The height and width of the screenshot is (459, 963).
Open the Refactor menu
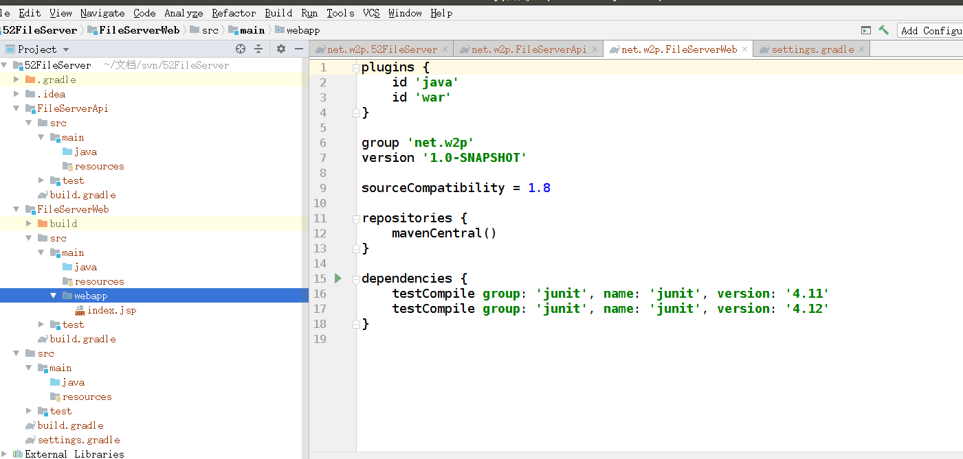click(x=234, y=12)
